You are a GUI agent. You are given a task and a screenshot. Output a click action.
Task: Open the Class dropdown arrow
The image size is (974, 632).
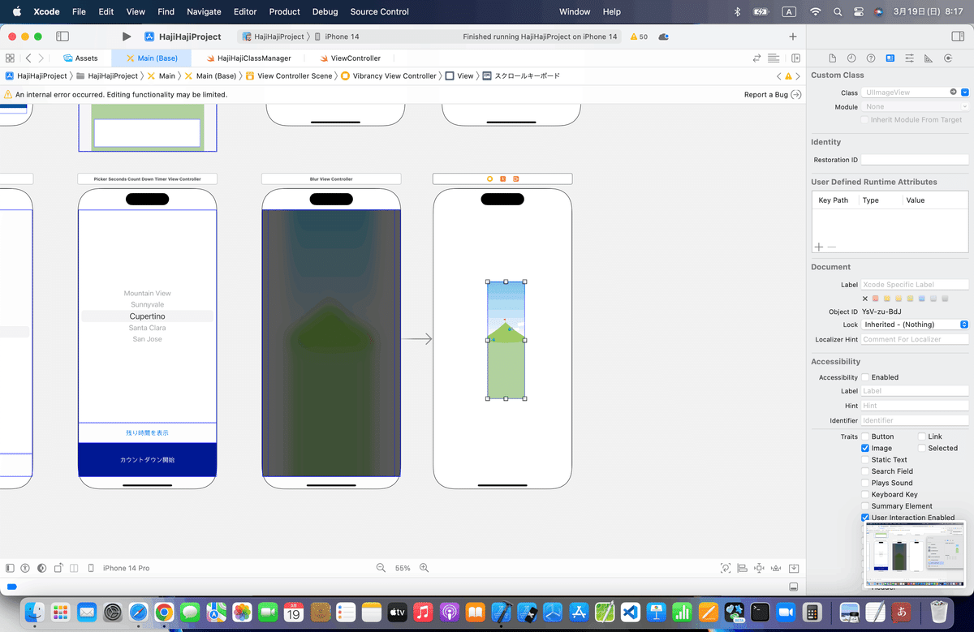(965, 92)
